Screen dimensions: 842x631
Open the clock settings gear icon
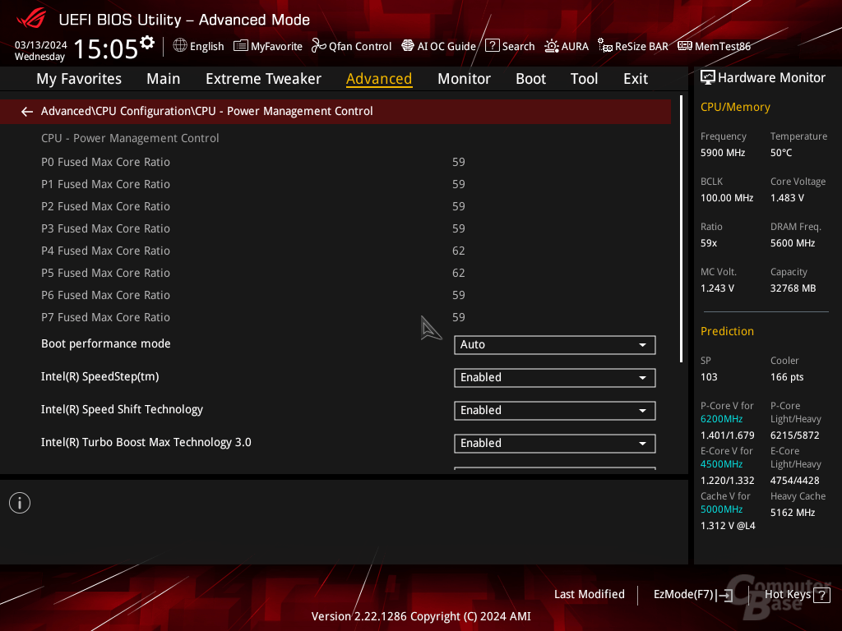[147, 43]
